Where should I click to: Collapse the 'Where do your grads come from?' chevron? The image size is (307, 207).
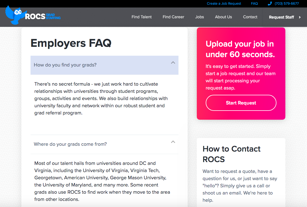(173, 142)
